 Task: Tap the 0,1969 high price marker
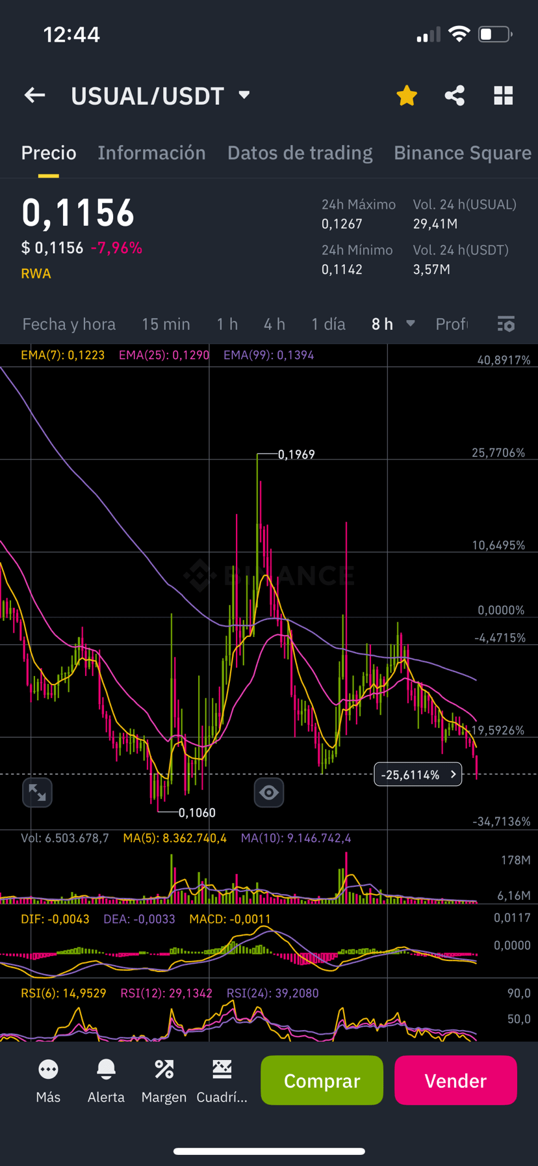(296, 454)
